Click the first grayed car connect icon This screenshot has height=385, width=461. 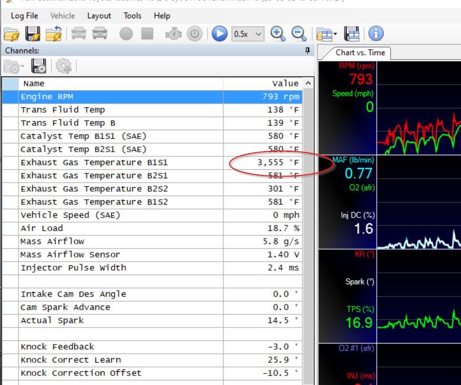pyautogui.click(x=79, y=33)
